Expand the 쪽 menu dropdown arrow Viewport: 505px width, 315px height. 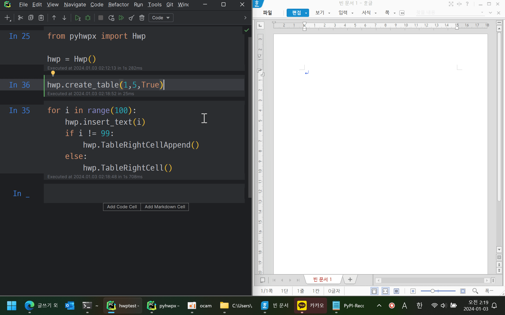395,13
